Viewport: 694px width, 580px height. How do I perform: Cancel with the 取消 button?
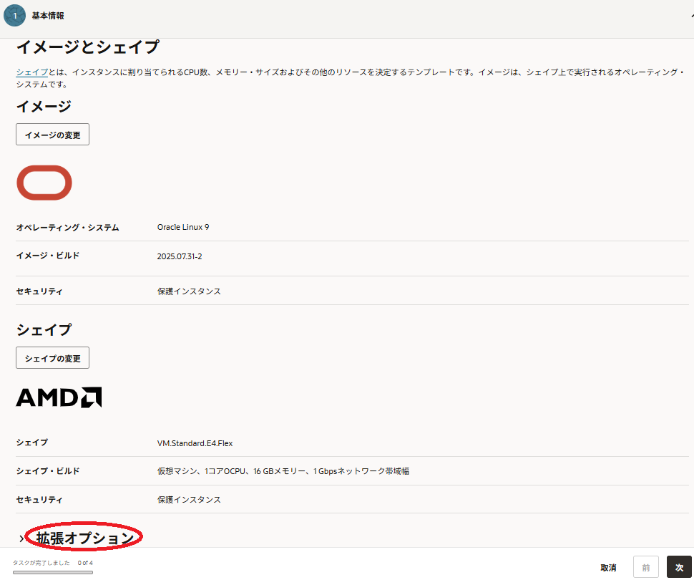point(608,567)
